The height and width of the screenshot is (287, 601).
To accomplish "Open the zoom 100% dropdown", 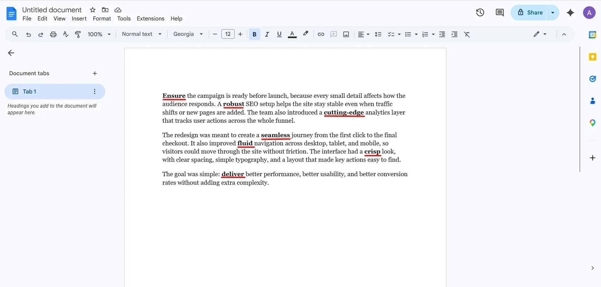I will coord(99,34).
